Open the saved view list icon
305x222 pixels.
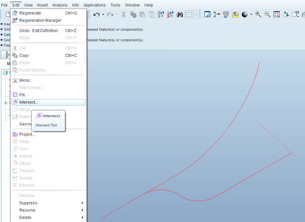coord(296,14)
